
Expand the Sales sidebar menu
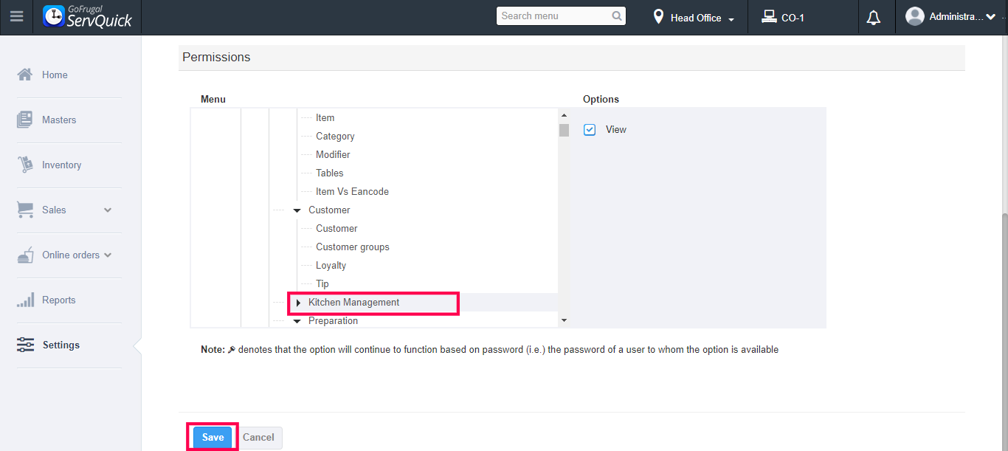point(108,210)
